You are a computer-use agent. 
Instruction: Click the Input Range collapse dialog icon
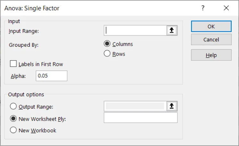(172, 30)
